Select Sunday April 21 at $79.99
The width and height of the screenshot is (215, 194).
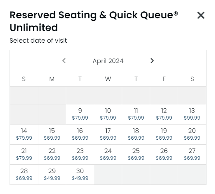[24, 154]
